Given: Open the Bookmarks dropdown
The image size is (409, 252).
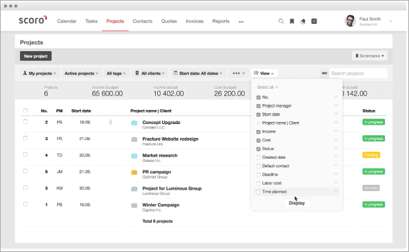Looking at the screenshot, I should point(369,56).
